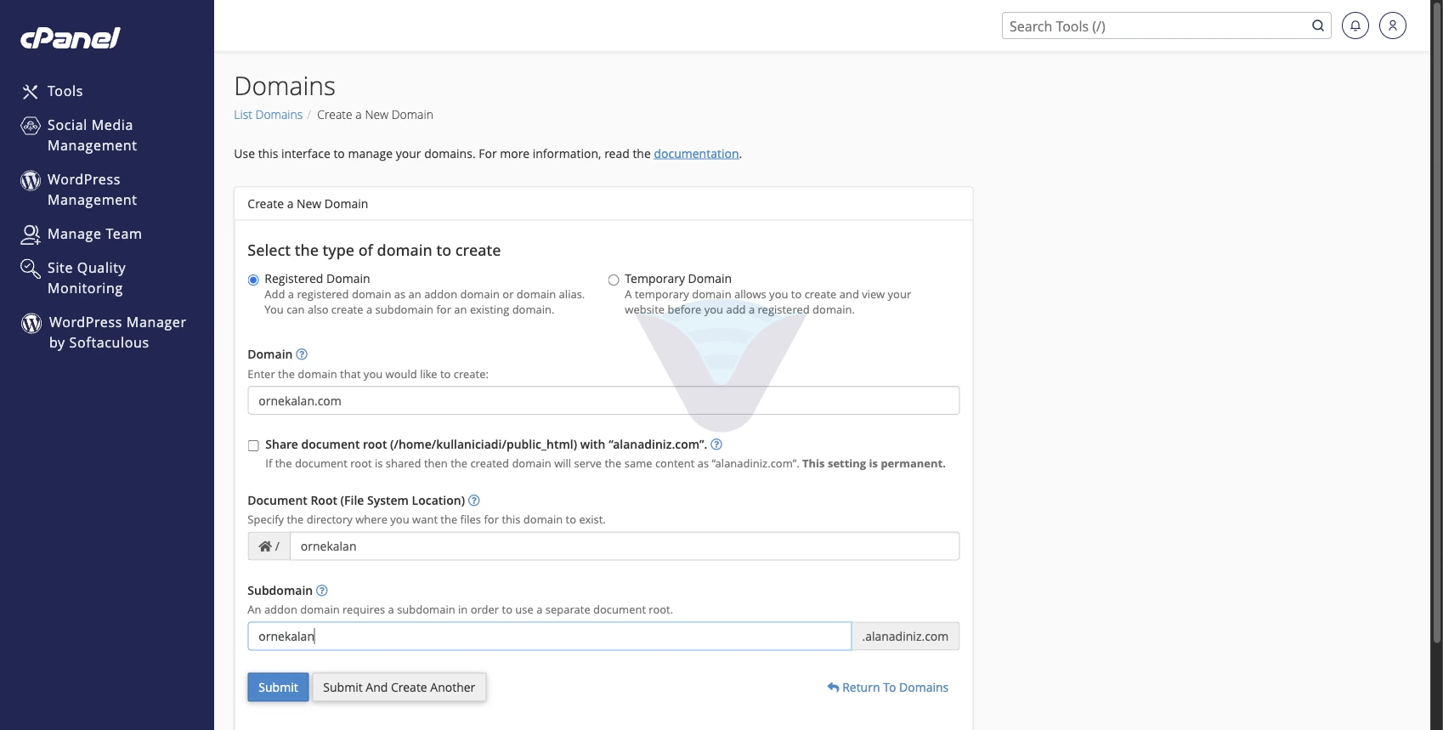1443x730 pixels.
Task: Click the WordPress Manager by Softaculous icon
Action: point(31,323)
